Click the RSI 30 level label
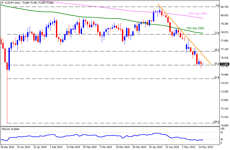 (x=221, y=139)
